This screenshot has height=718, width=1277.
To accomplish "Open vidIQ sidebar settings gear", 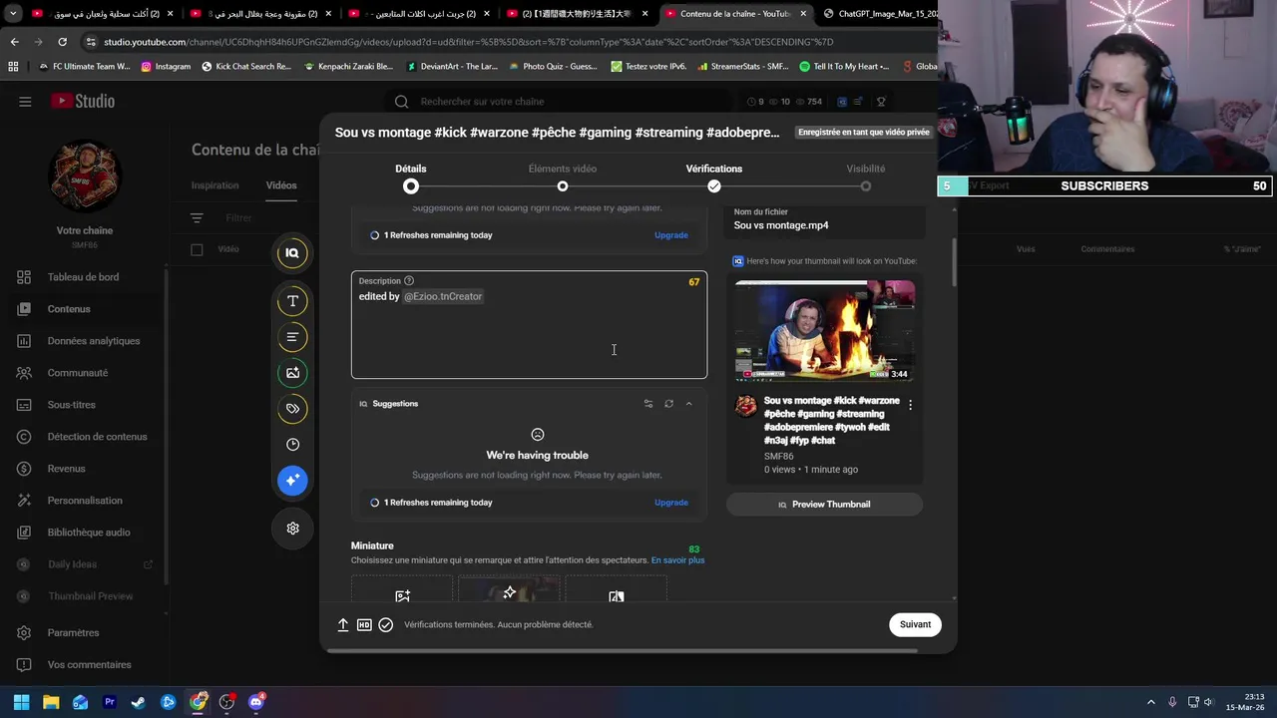I will [x=292, y=529].
